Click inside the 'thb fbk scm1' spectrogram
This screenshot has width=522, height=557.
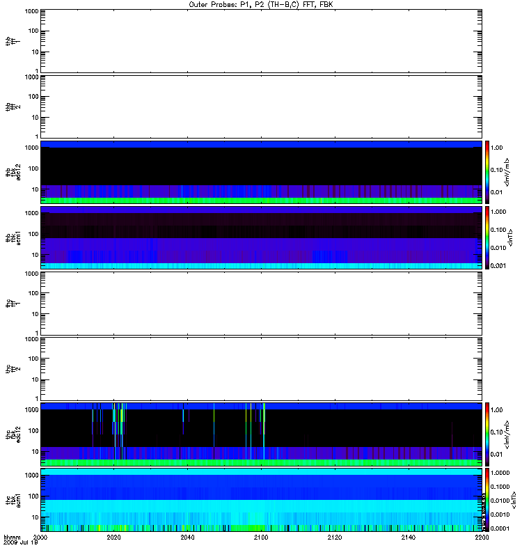[262, 237]
